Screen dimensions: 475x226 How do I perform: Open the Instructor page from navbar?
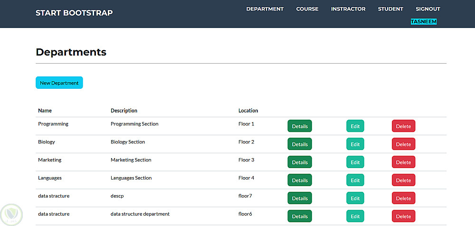(348, 9)
